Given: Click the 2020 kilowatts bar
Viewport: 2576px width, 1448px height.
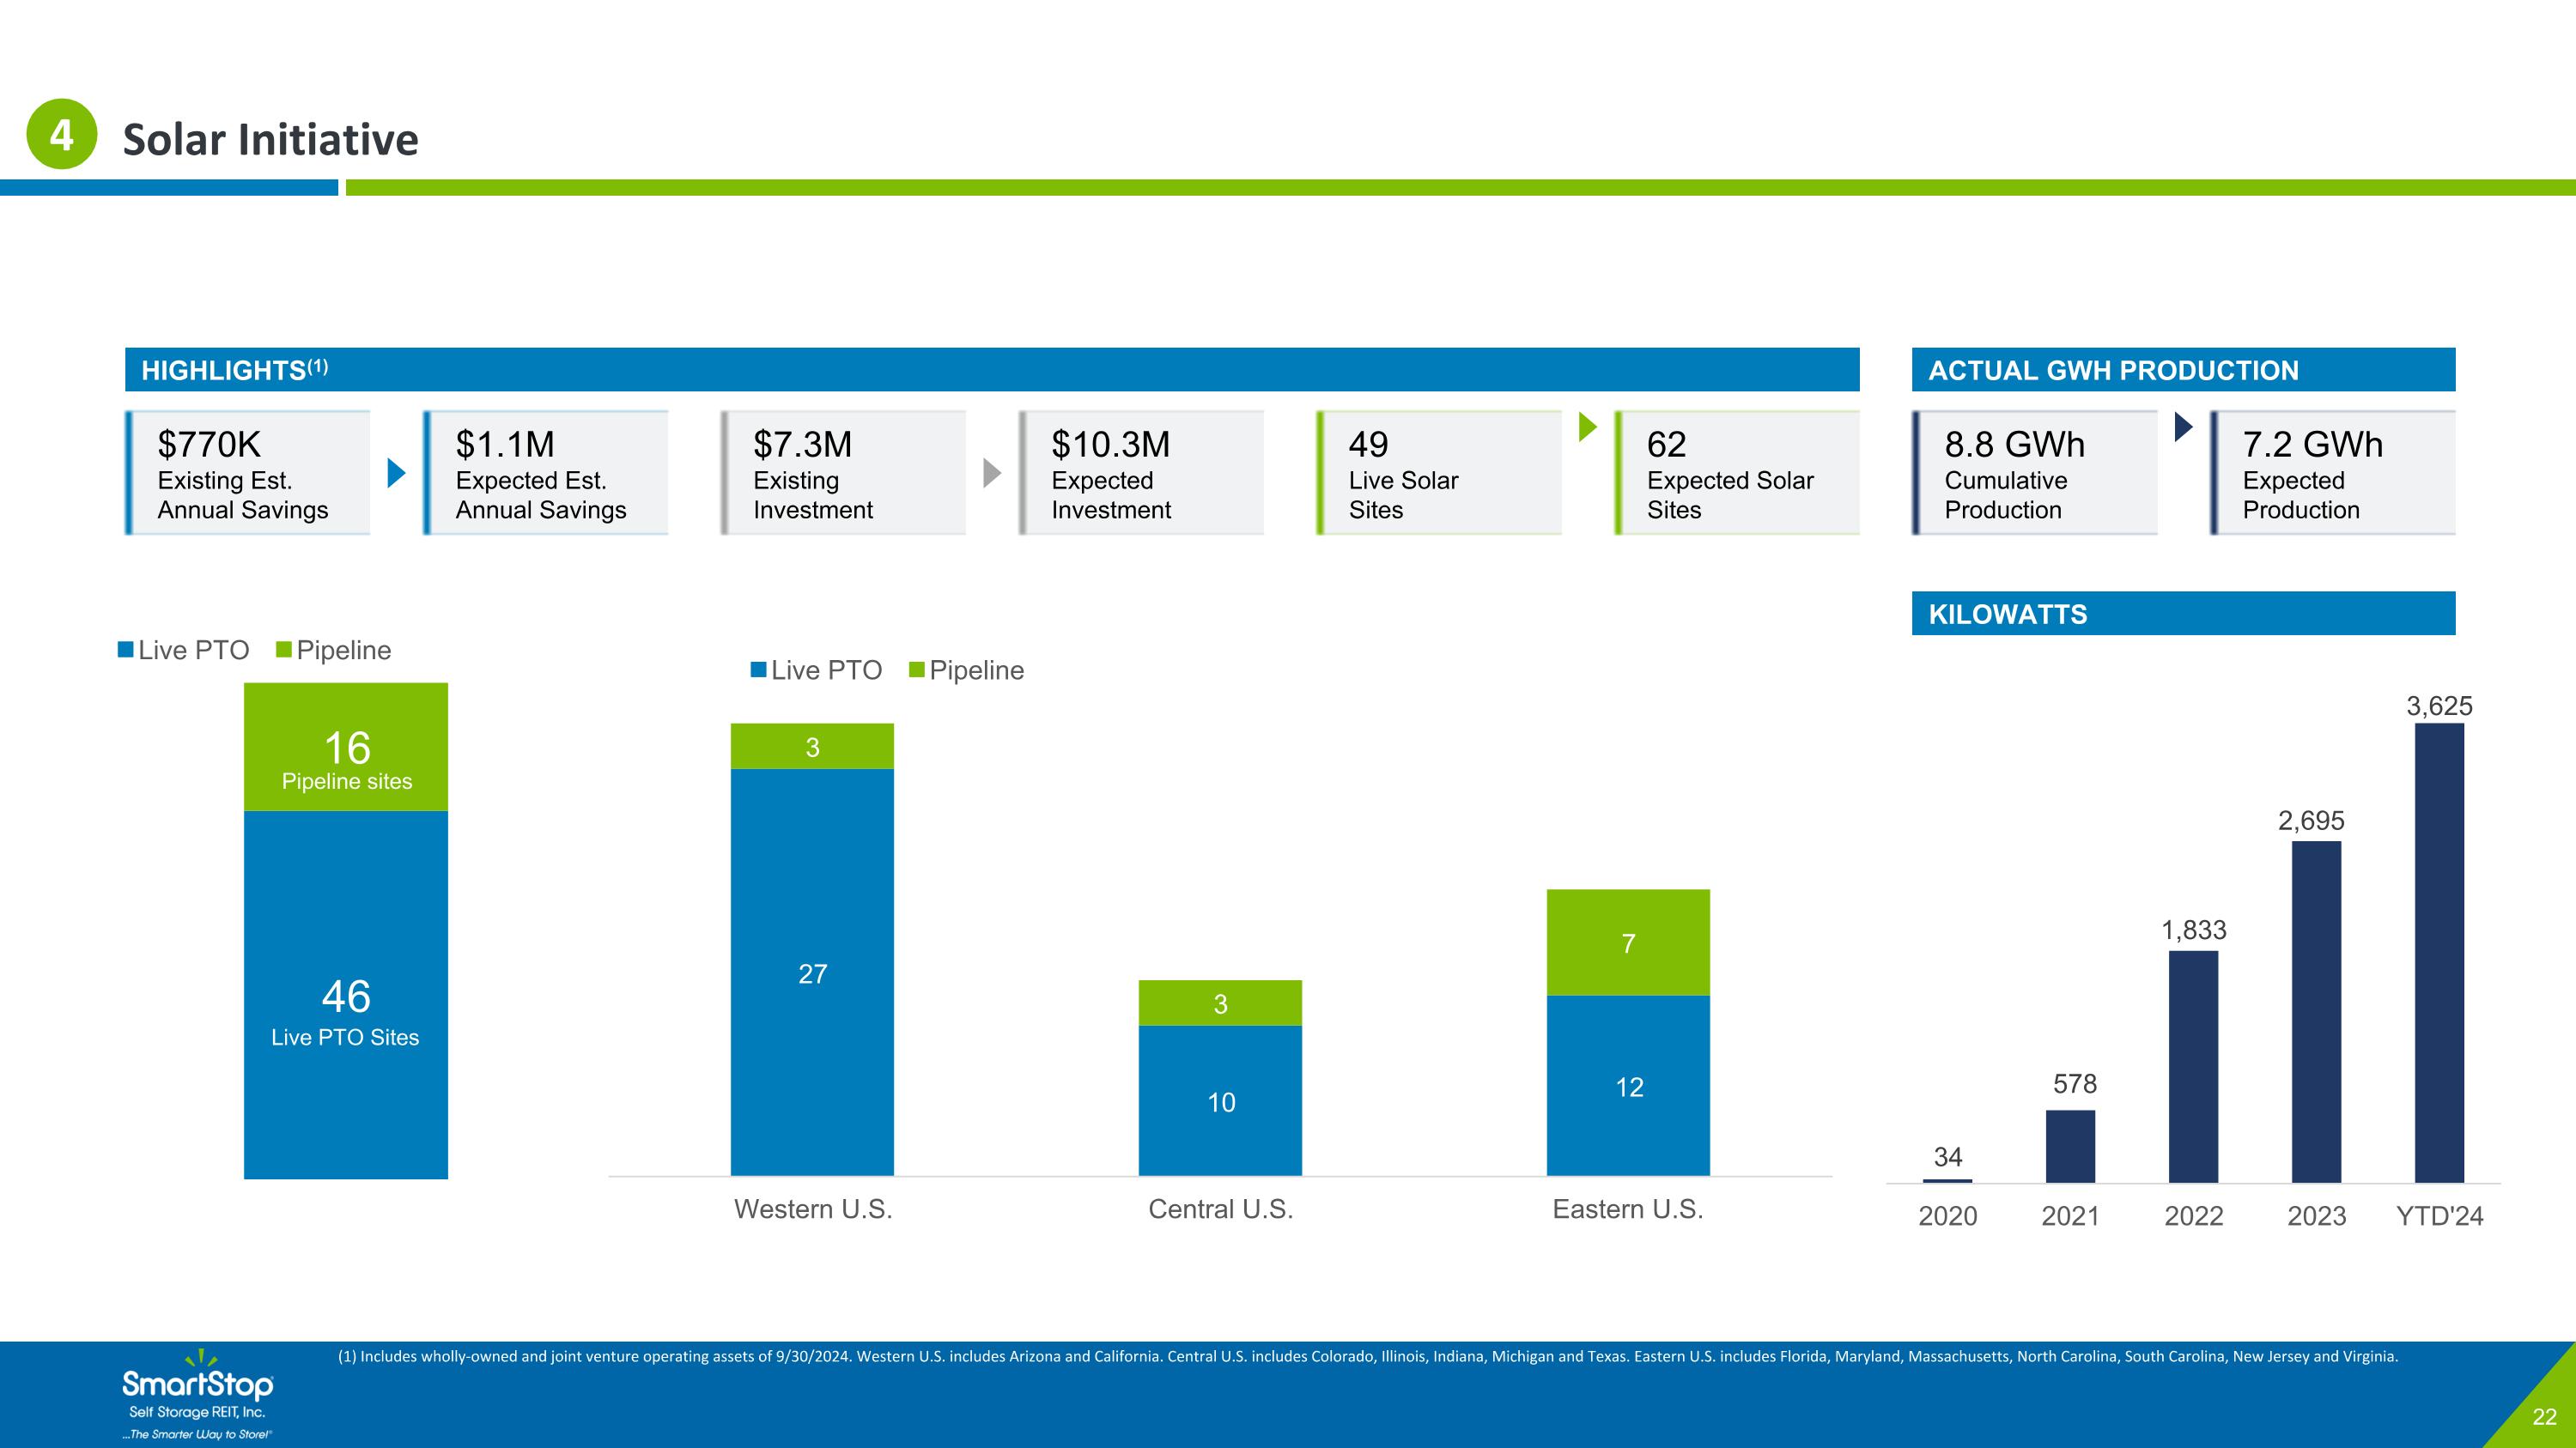Looking at the screenshot, I should (x=1947, y=1181).
